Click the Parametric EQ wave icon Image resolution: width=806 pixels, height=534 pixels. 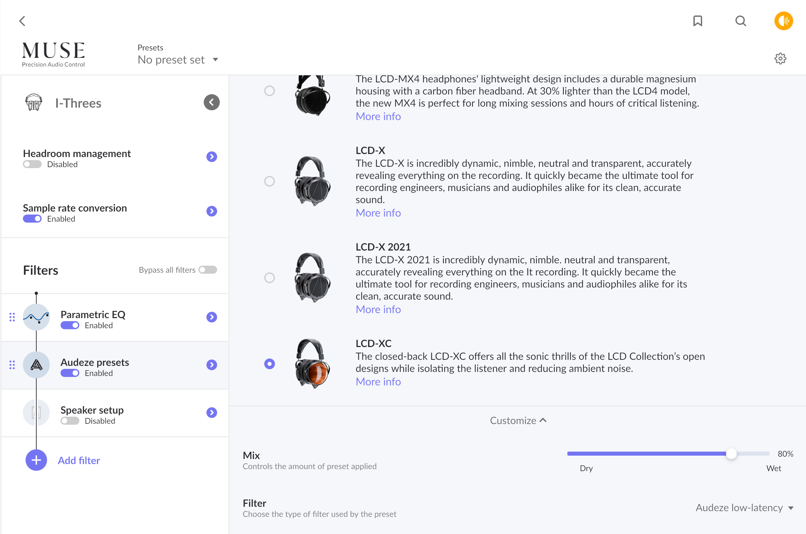(36, 317)
